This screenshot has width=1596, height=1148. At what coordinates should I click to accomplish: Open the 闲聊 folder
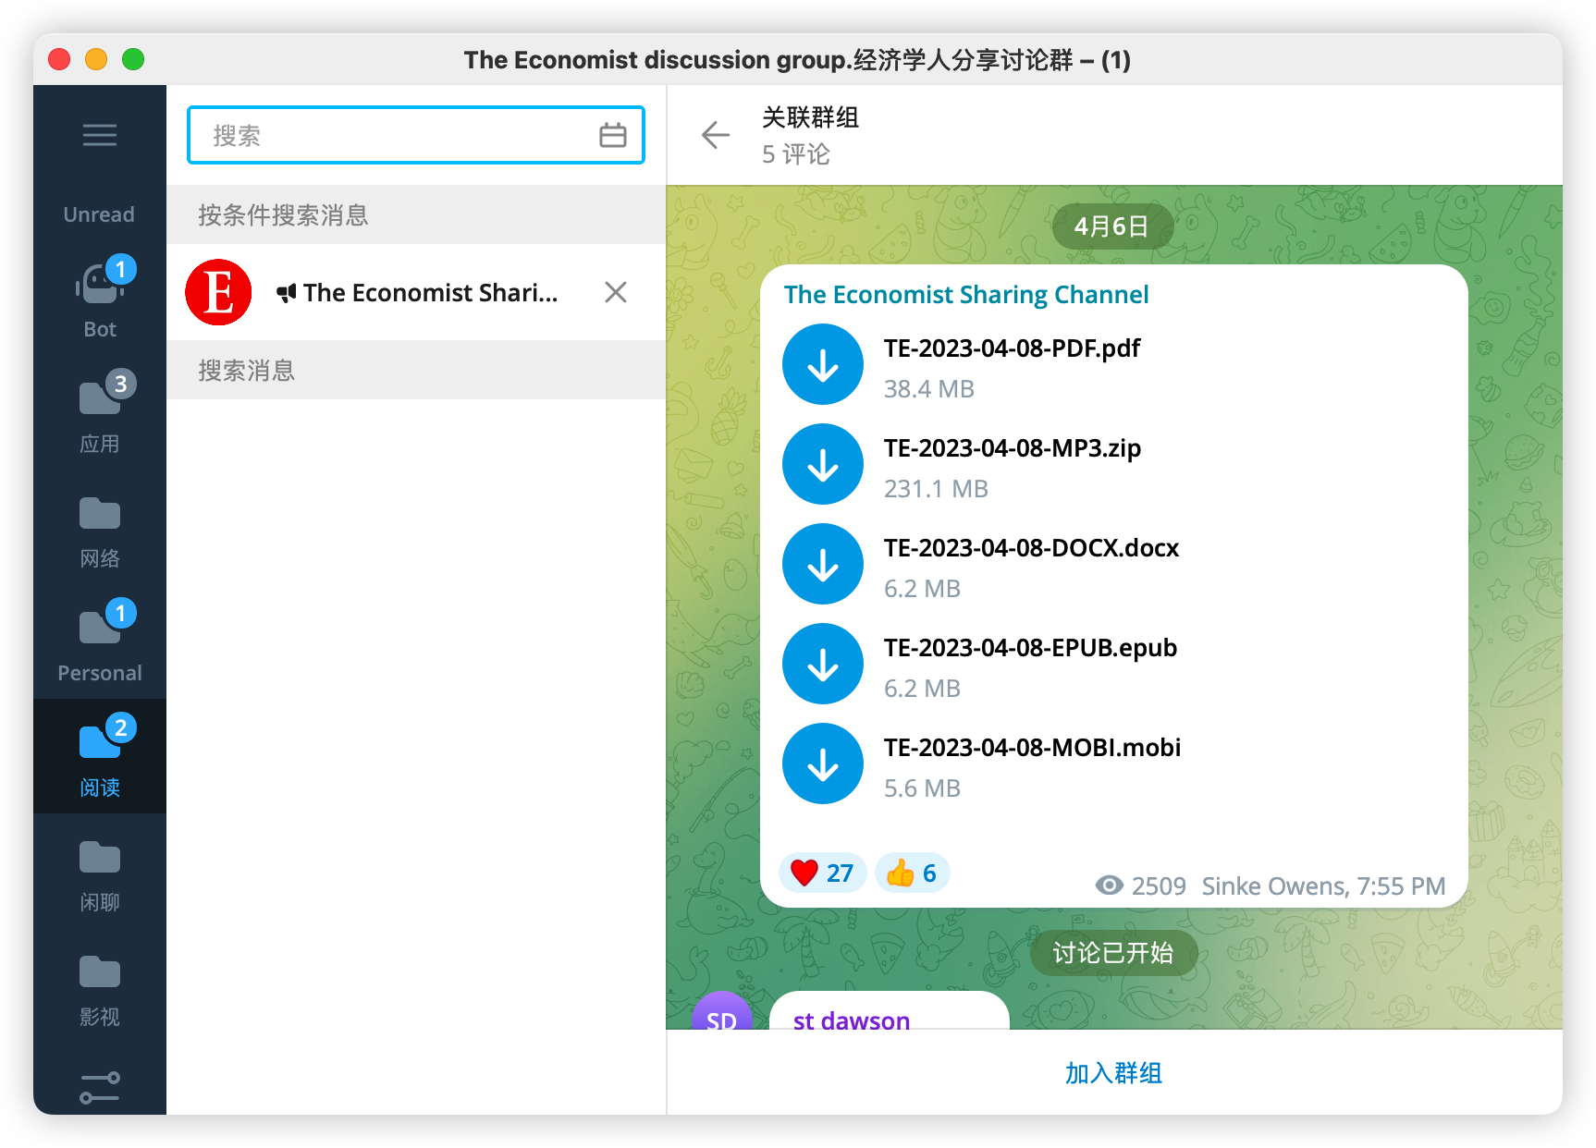100,871
